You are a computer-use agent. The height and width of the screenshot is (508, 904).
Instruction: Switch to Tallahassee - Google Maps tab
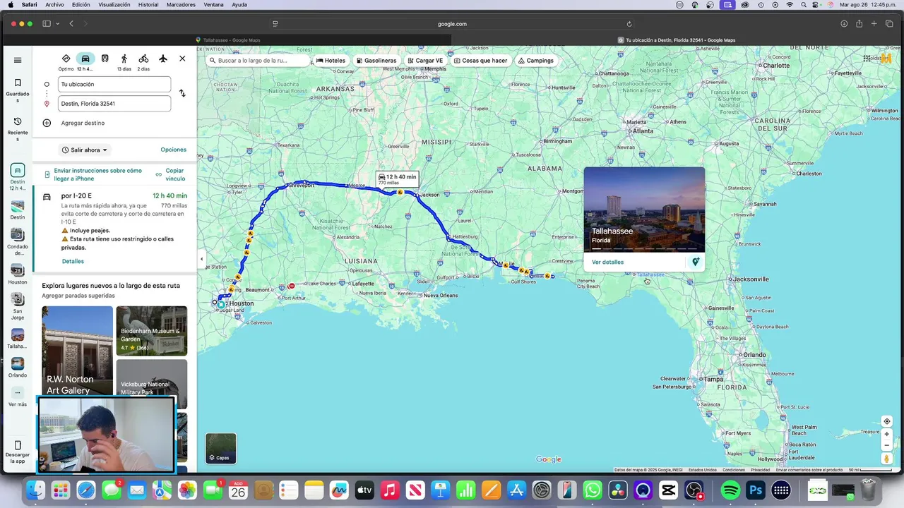[228, 40]
